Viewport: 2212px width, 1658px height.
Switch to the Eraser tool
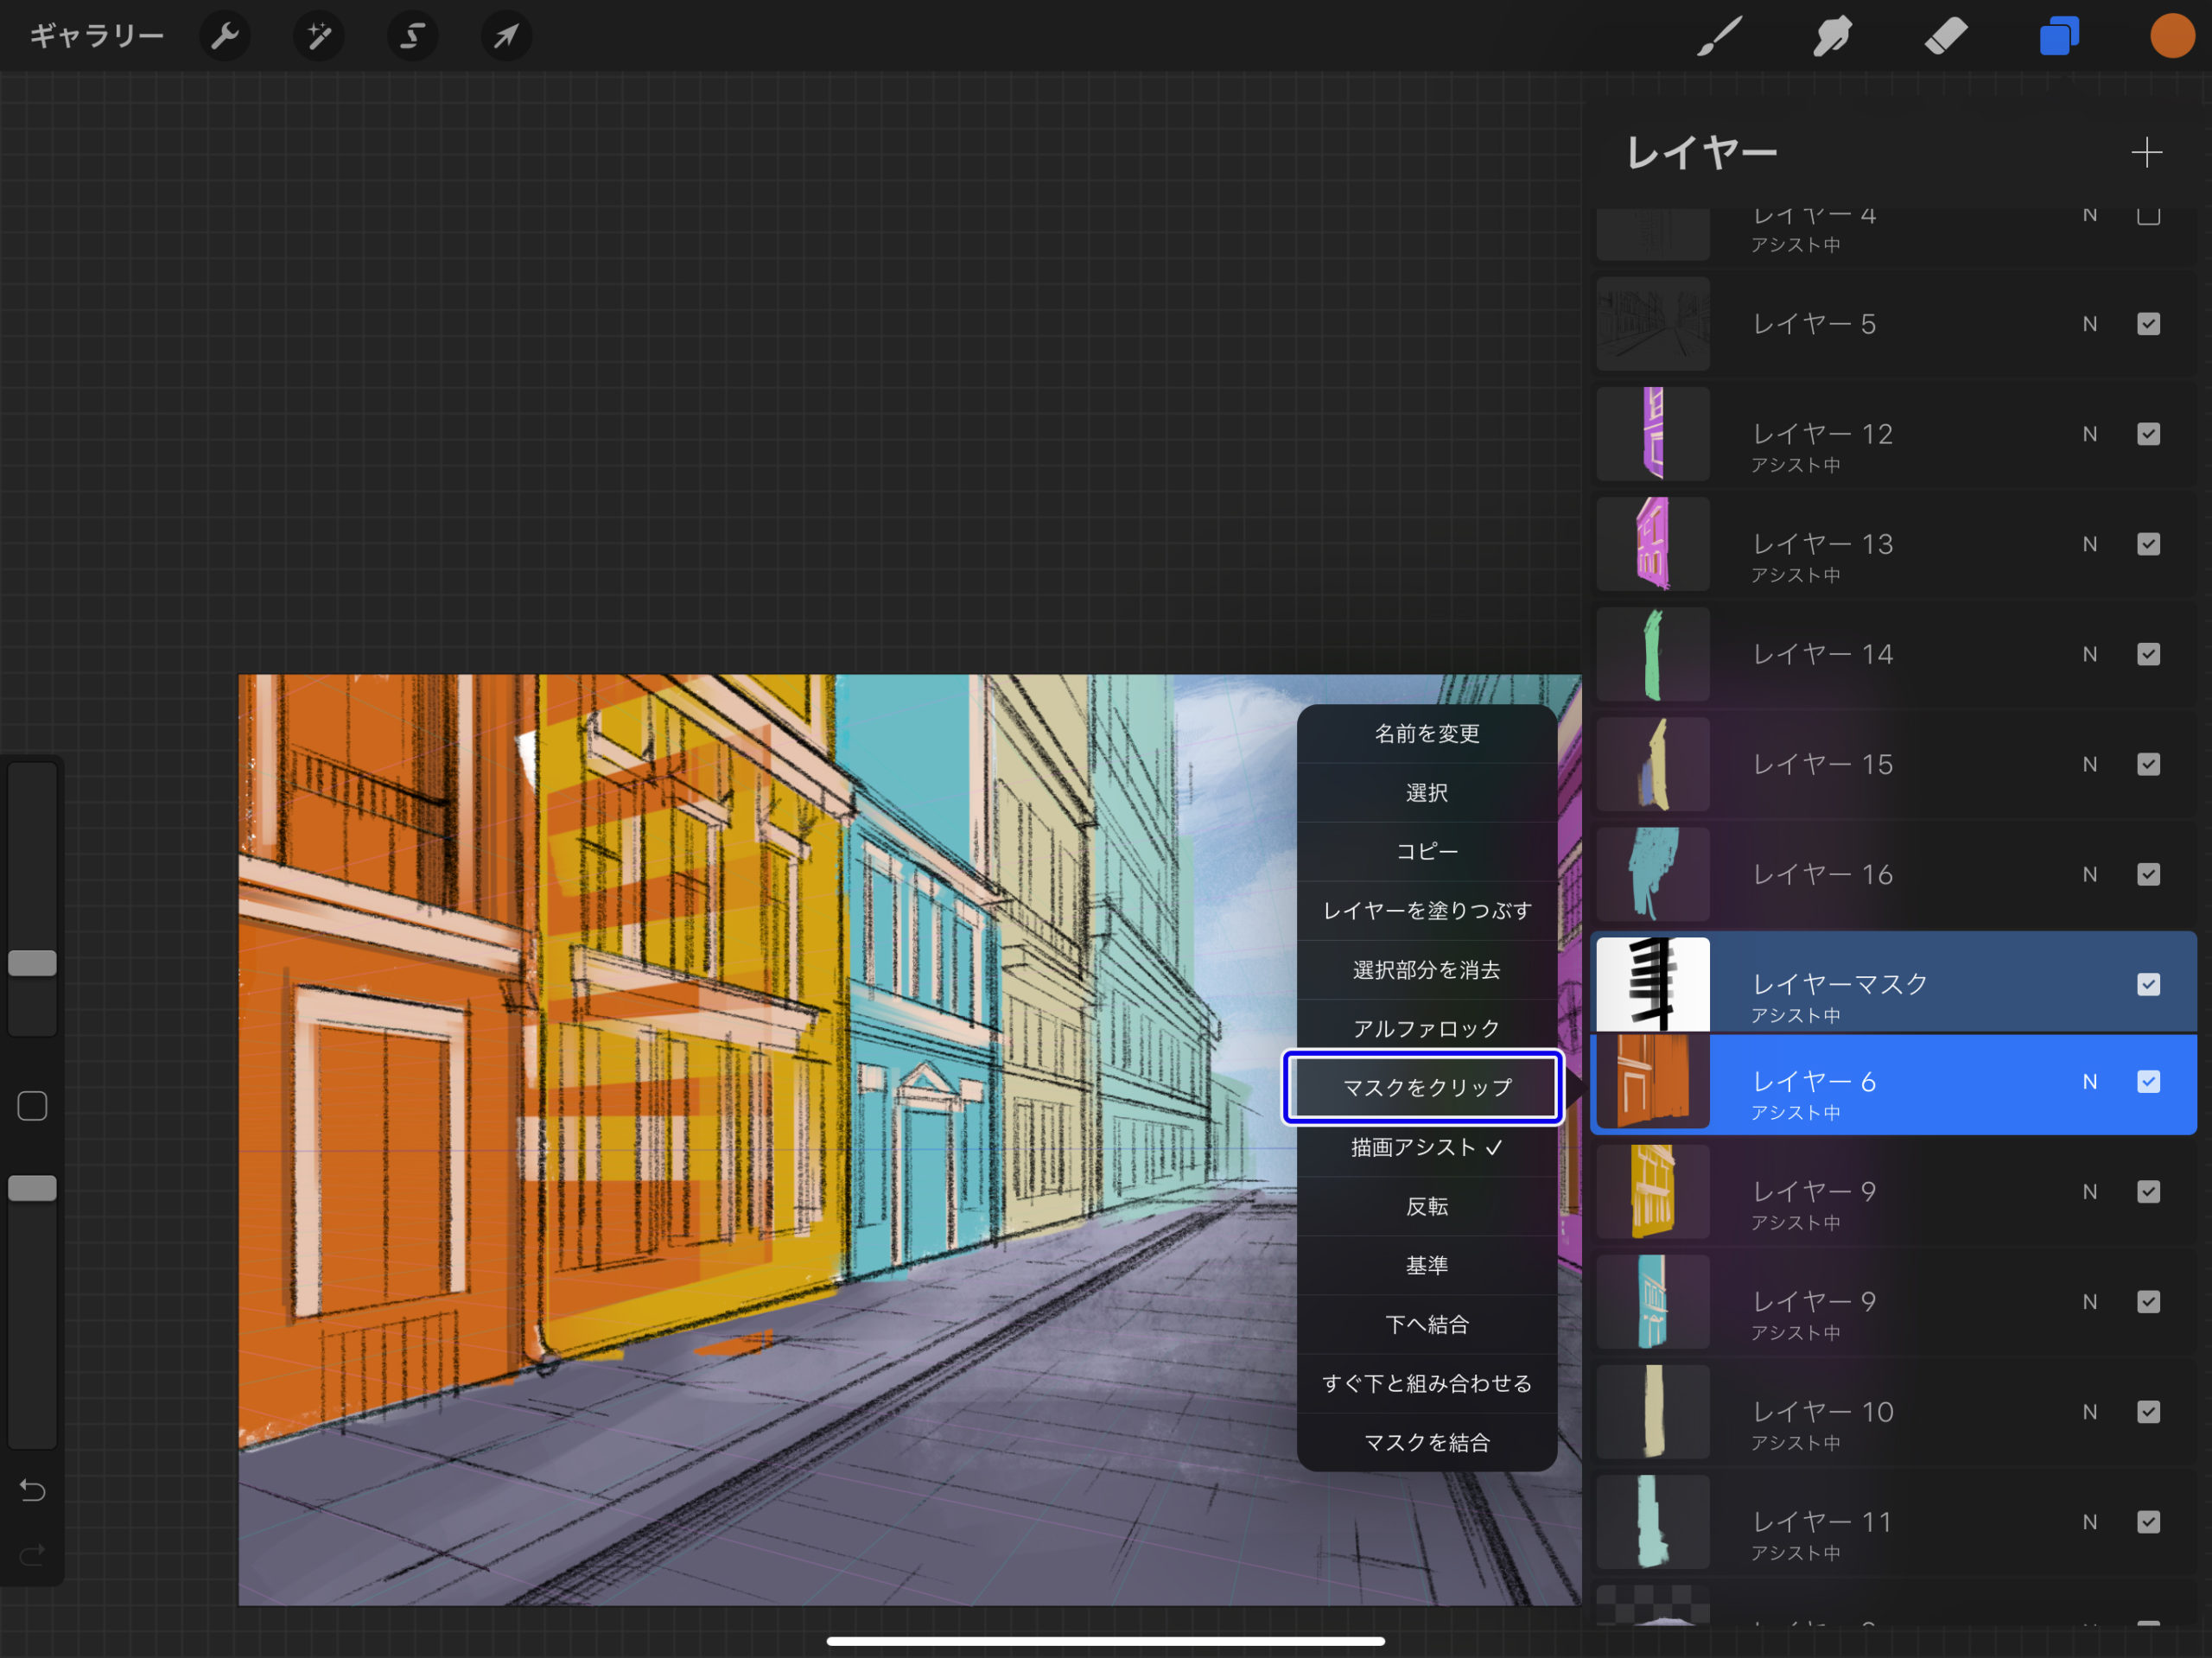pyautogui.click(x=1947, y=36)
